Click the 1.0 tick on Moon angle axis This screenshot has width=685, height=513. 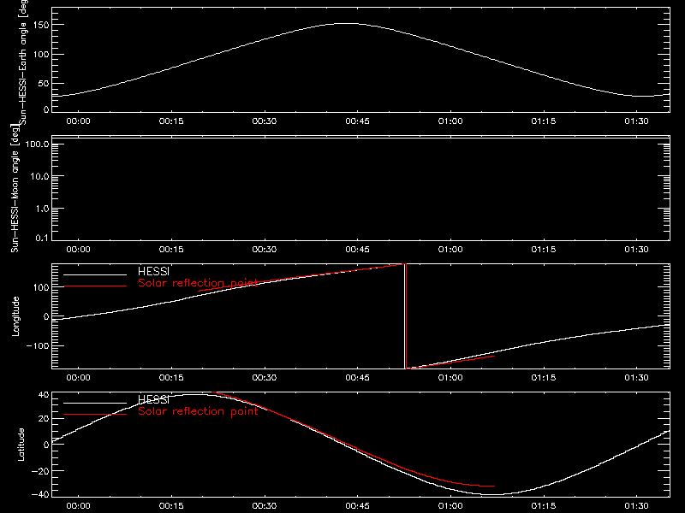tap(42, 209)
